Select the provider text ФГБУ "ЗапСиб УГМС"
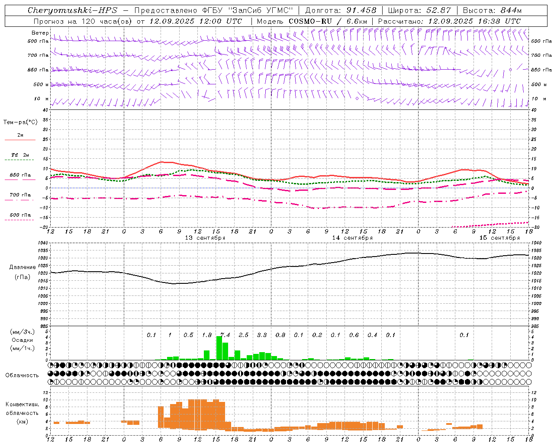Screen dimensions: 554x443 tap(247, 10)
